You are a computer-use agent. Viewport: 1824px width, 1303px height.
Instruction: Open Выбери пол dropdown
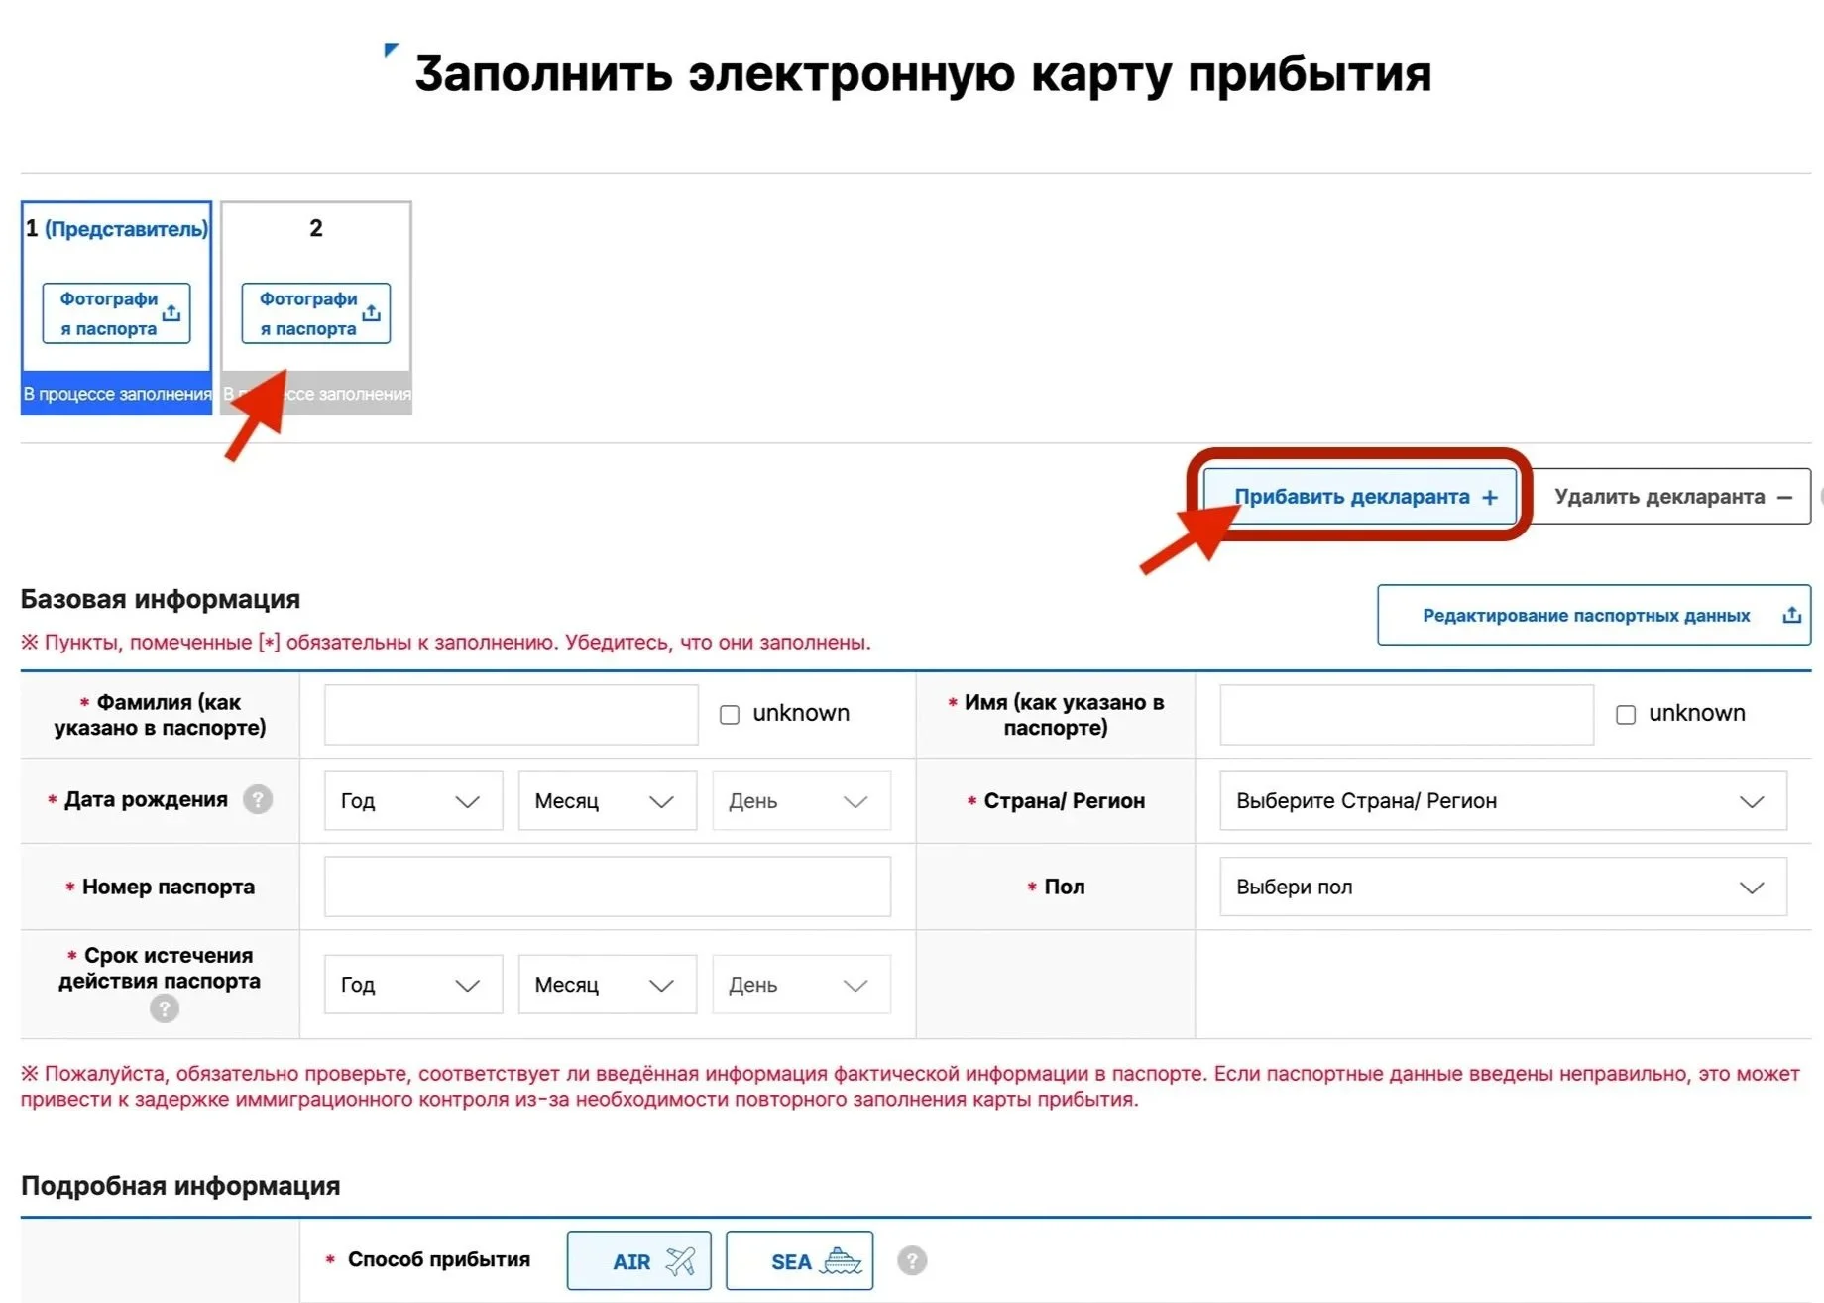(x=1503, y=887)
